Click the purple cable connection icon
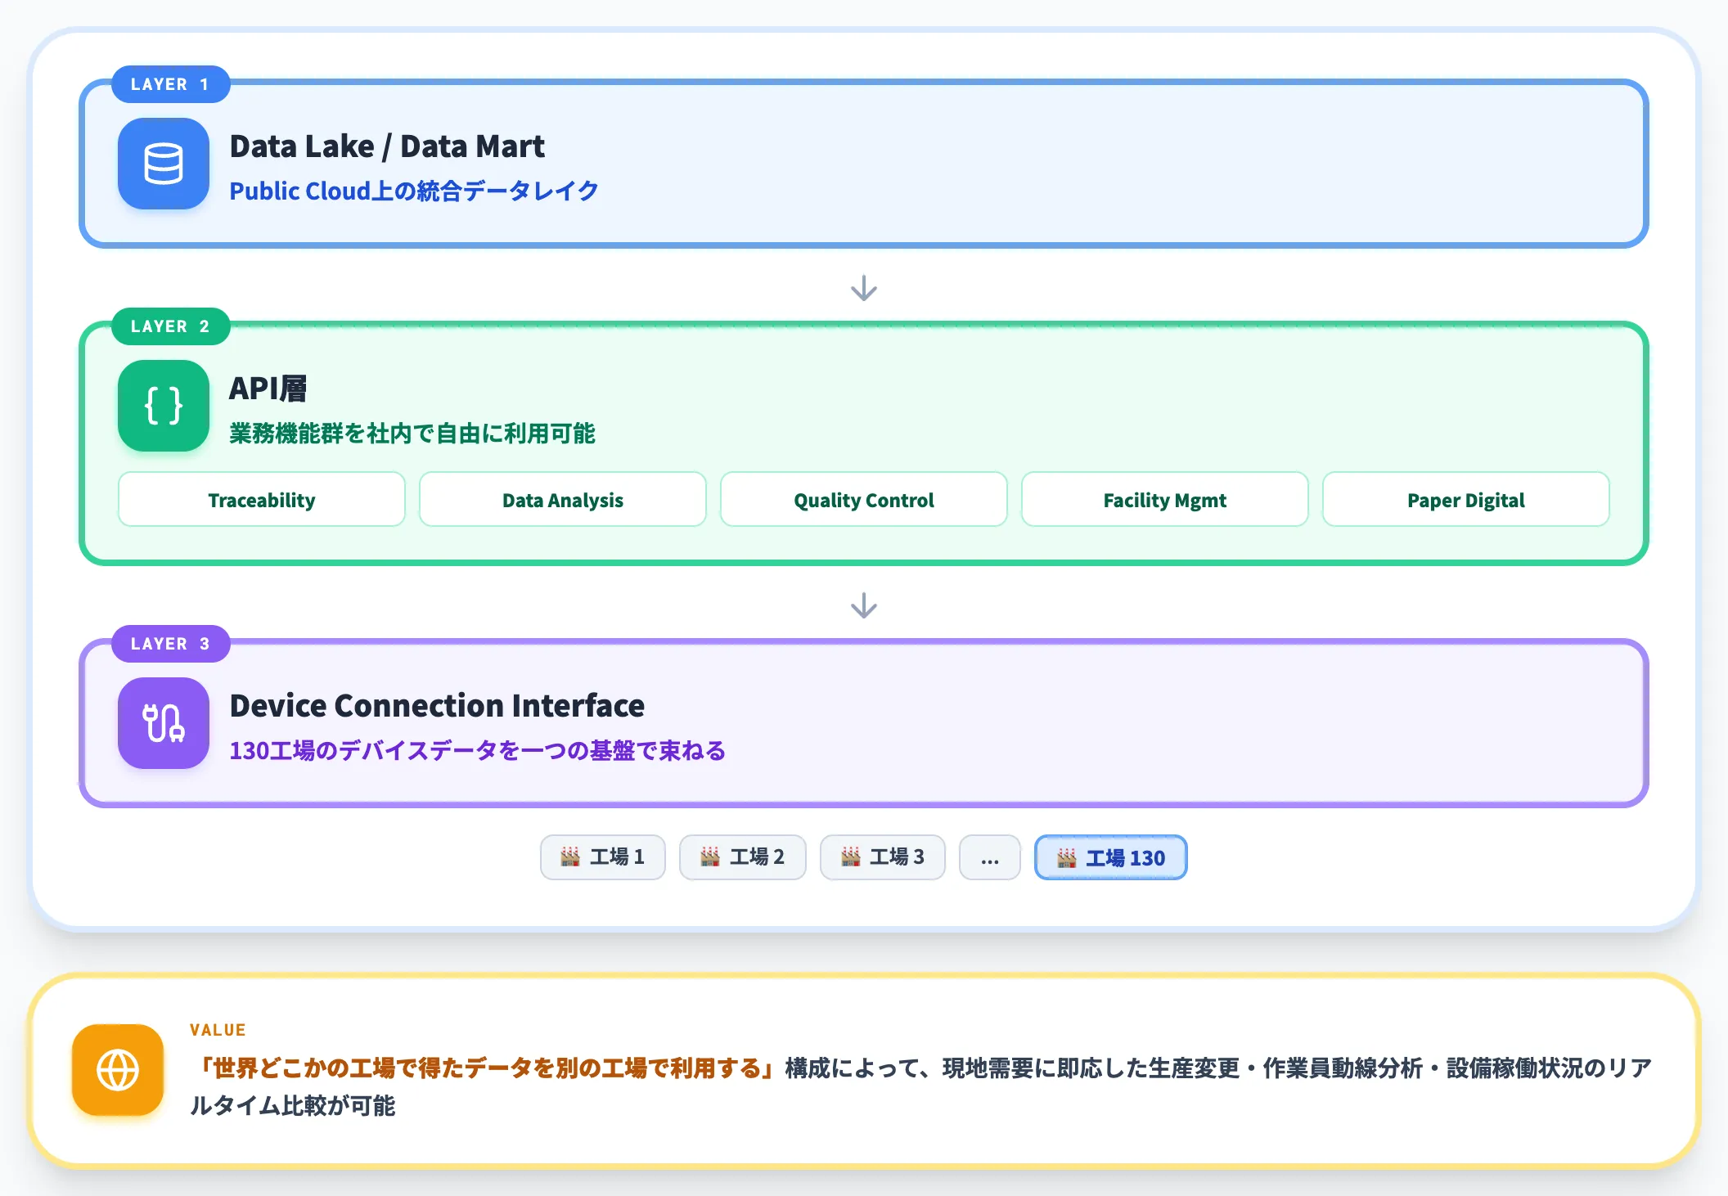Screen dimensions: 1728x1196 pos(164,723)
